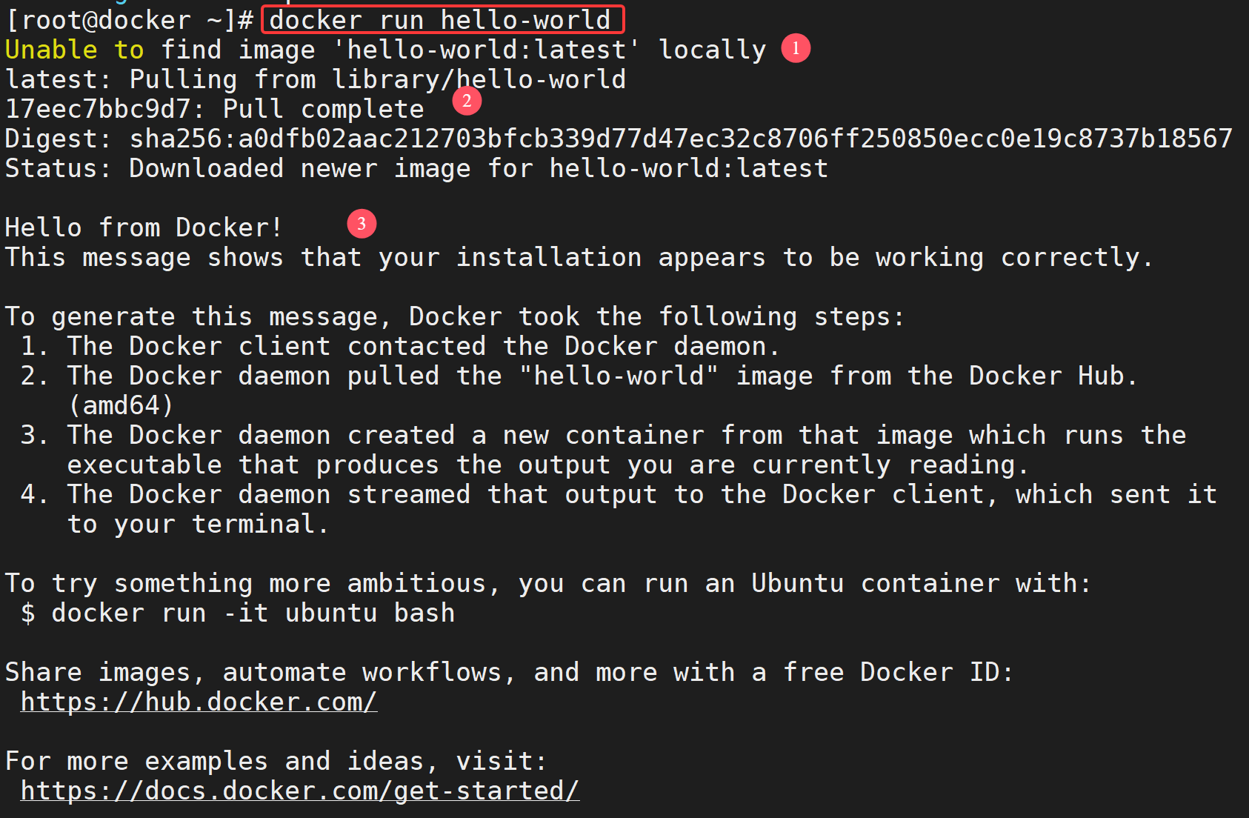Open the docs.docker.com/get-started link
Viewport: 1249px width, 818px height.
coord(299,791)
